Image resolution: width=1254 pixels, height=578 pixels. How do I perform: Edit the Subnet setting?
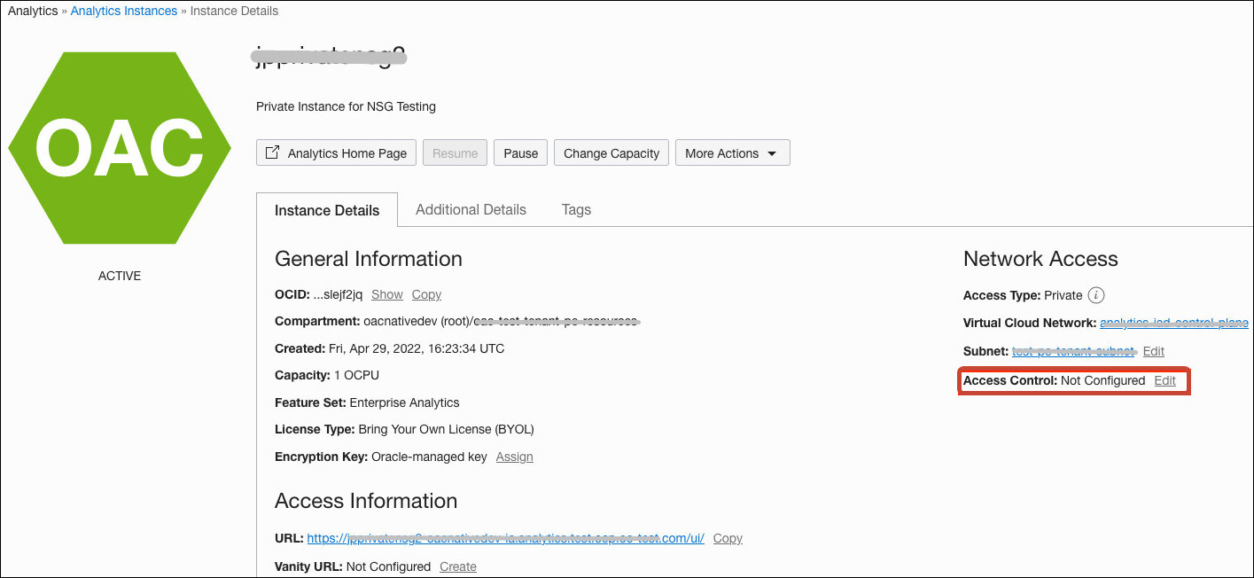[1153, 351]
